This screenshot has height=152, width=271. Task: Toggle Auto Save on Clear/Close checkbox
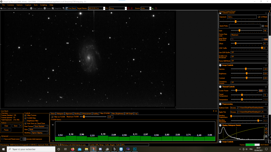pos(25,123)
